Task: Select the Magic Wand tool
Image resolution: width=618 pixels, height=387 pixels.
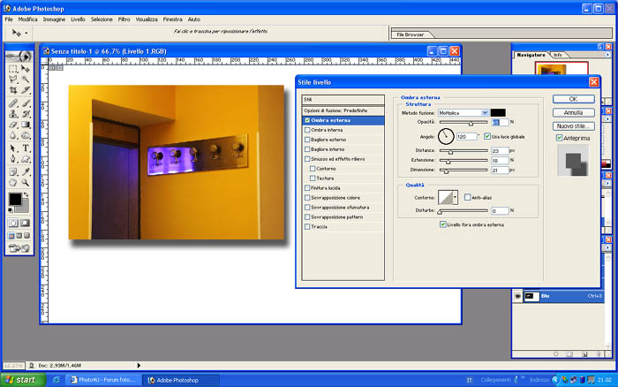Action: coord(26,80)
